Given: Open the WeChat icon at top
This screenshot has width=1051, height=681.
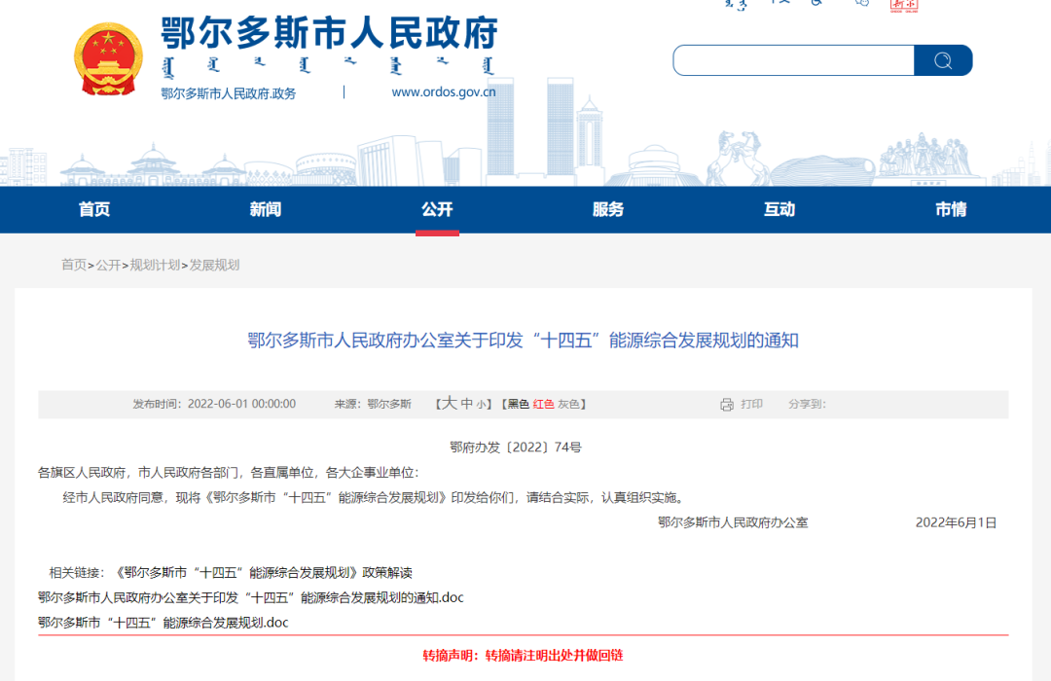Looking at the screenshot, I should tap(861, 4).
